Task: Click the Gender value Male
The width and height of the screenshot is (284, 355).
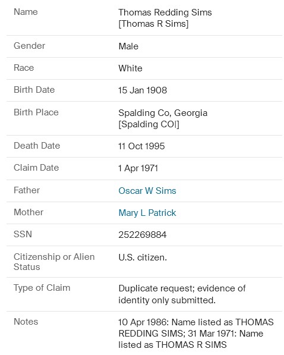Action: pyautogui.click(x=128, y=46)
